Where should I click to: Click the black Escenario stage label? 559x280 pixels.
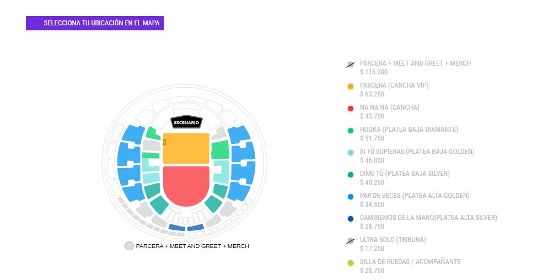[x=186, y=122]
